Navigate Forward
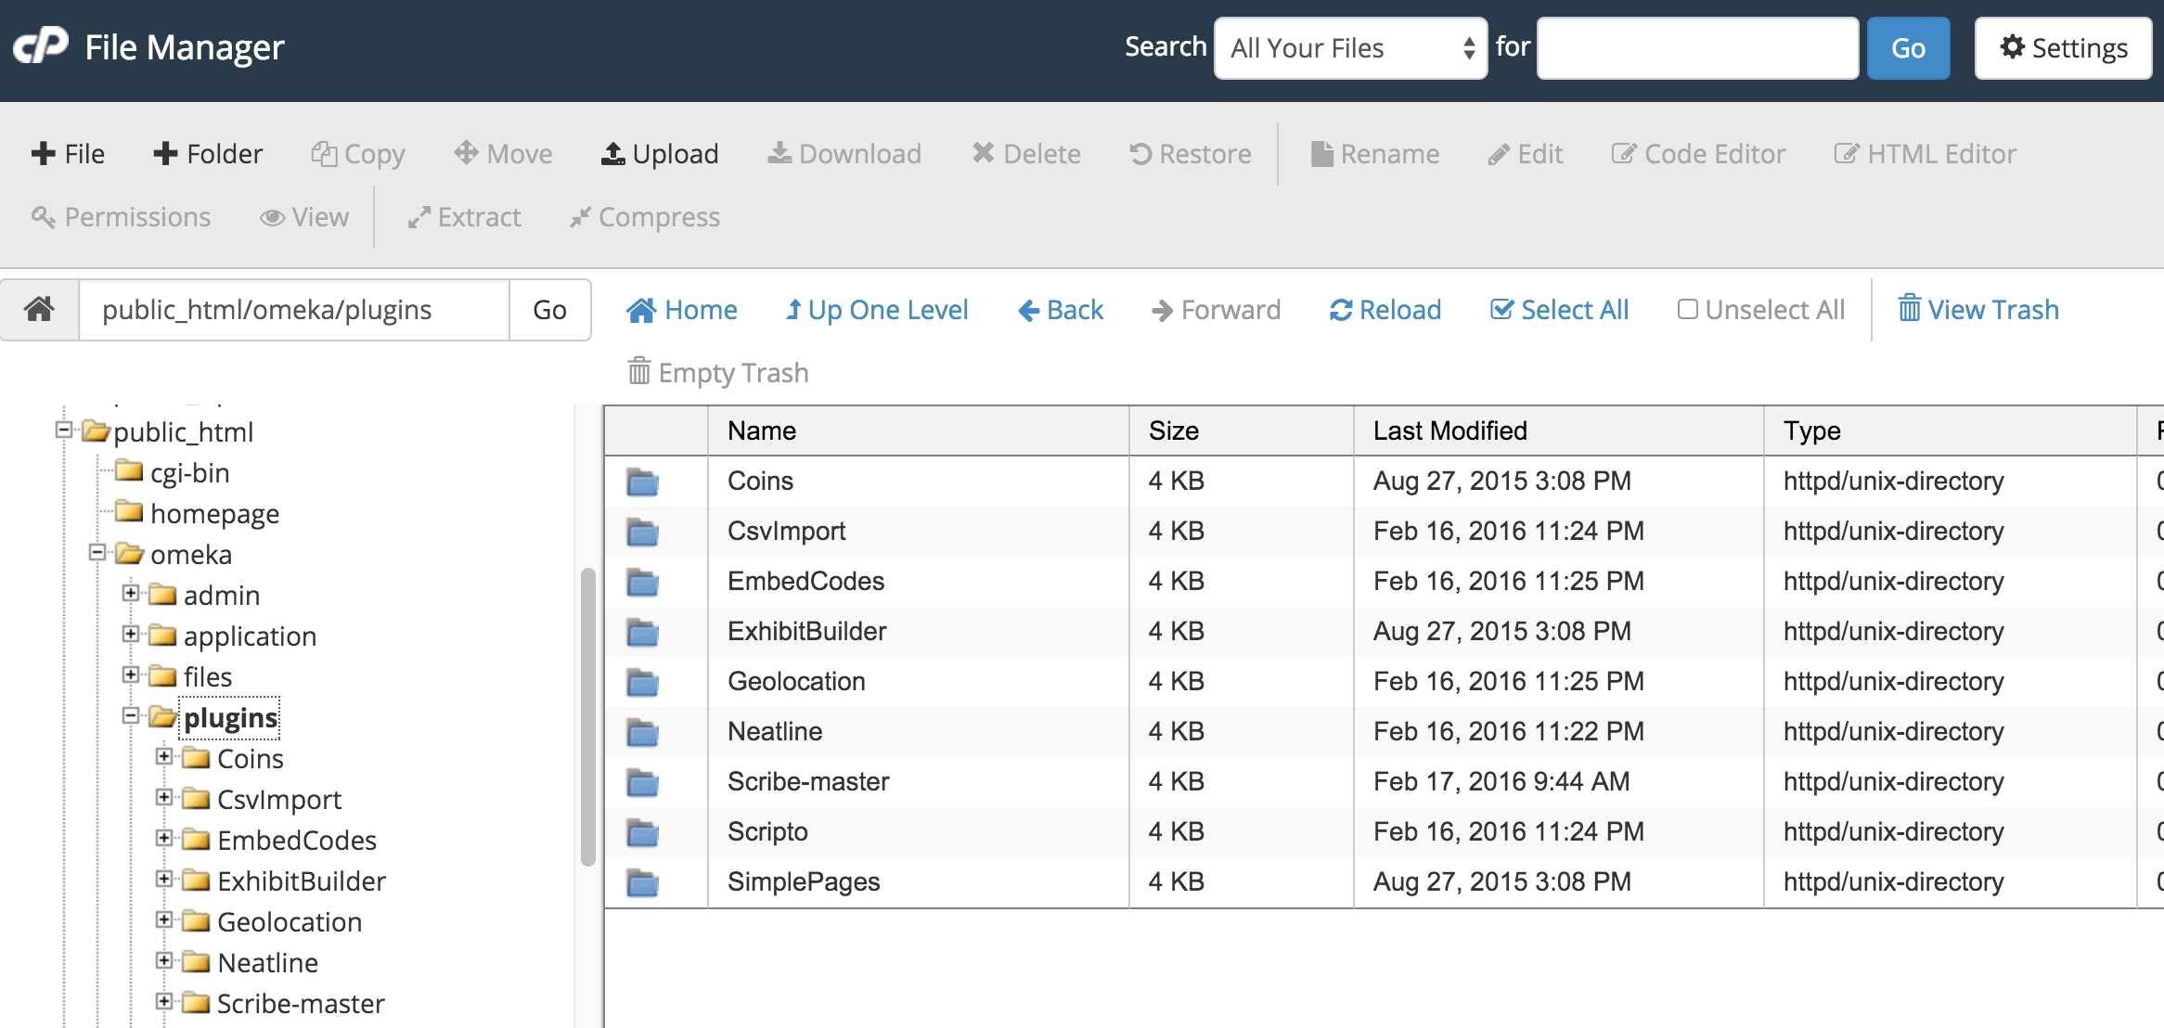 [1216, 310]
